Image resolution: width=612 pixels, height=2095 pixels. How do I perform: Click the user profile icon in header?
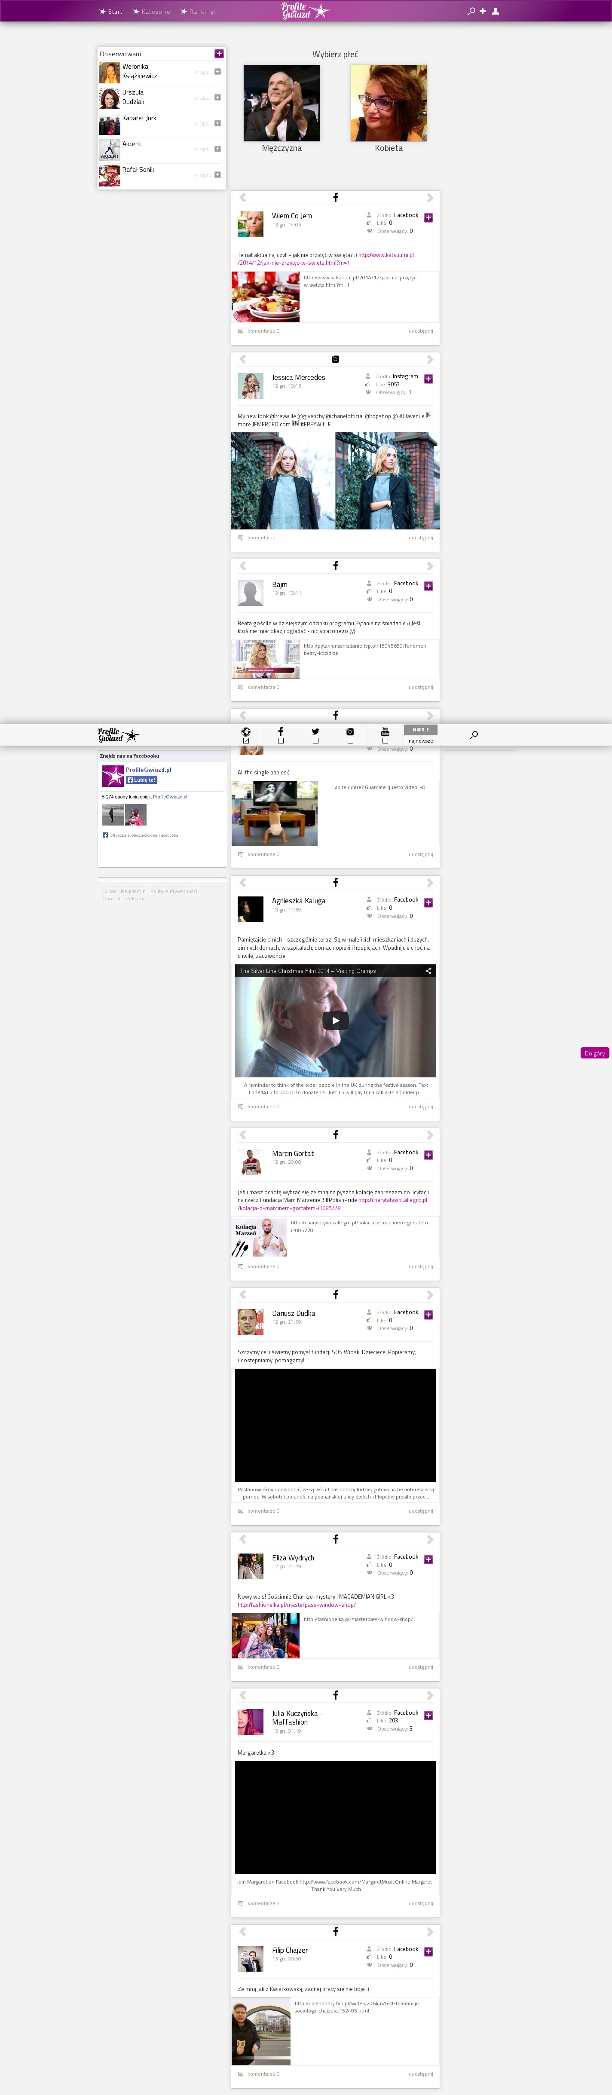(495, 11)
